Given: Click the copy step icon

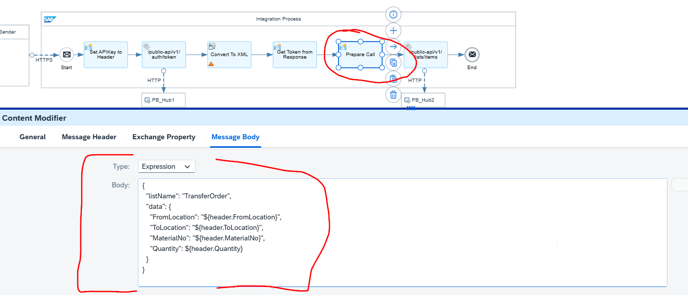Looking at the screenshot, I should 394,63.
